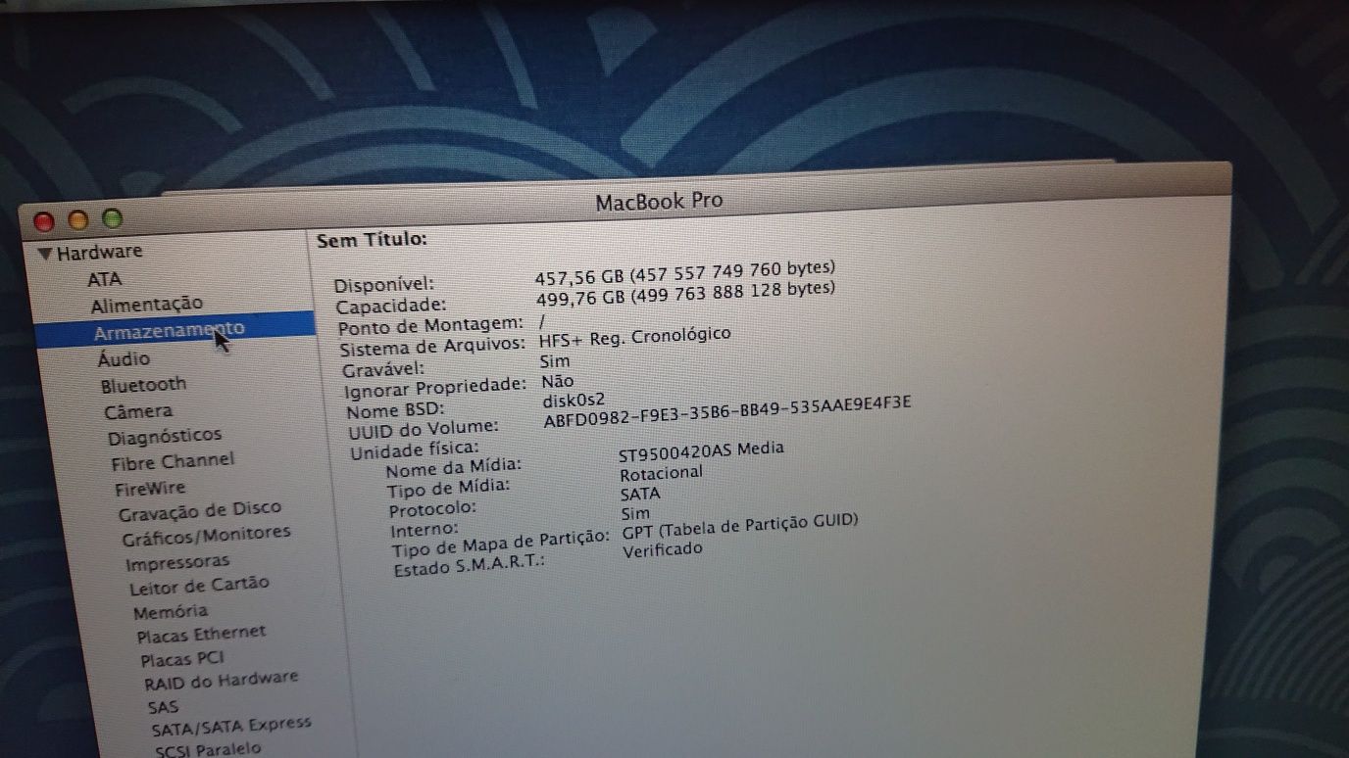Minimize window with the yellow button
The height and width of the screenshot is (758, 1349).
[77, 219]
